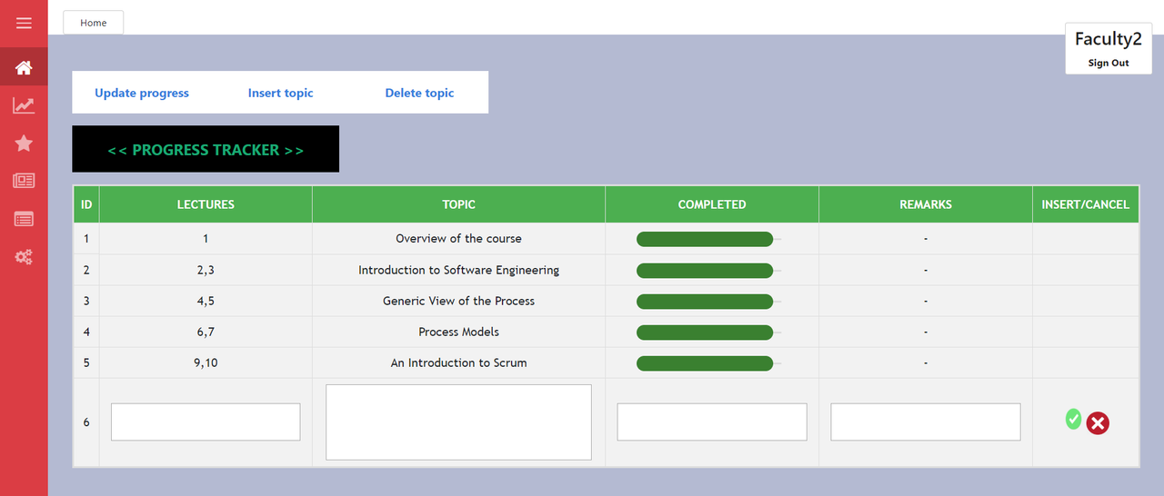1164x496 pixels.
Task: Select topic 'Process Models'
Action: pyautogui.click(x=458, y=332)
